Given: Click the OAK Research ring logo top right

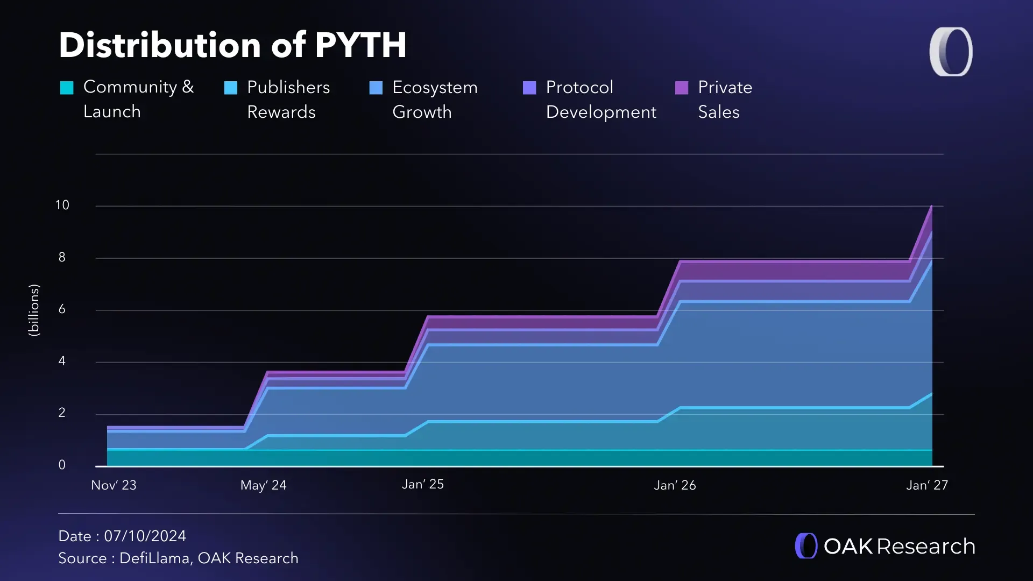Looking at the screenshot, I should [950, 51].
